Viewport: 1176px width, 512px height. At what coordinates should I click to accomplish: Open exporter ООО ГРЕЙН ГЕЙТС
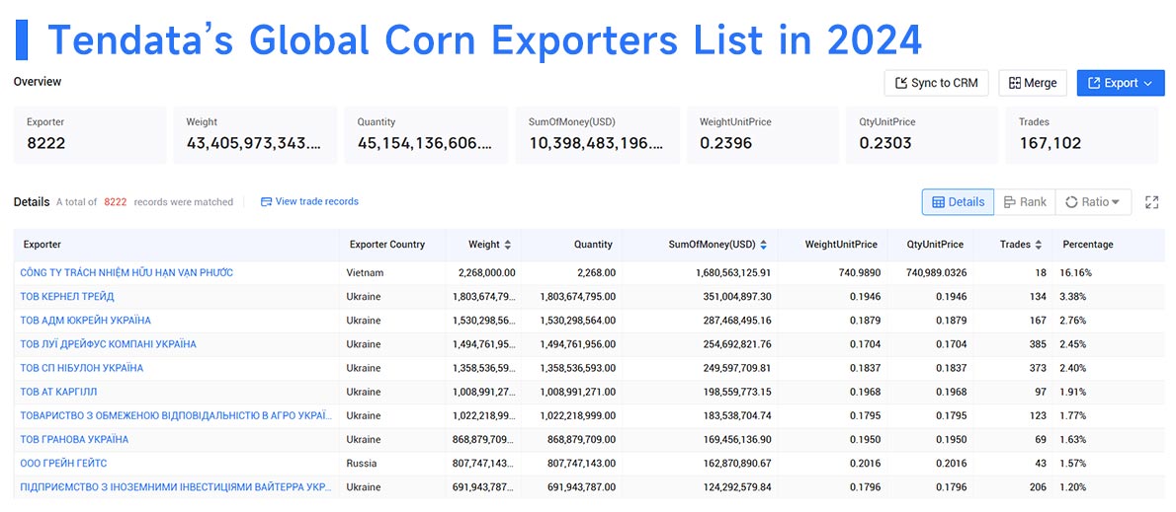pyautogui.click(x=64, y=464)
